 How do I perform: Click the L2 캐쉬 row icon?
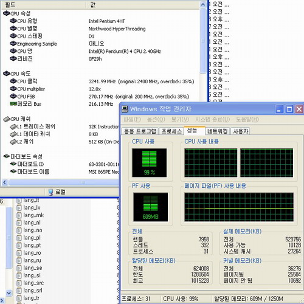click(13, 142)
